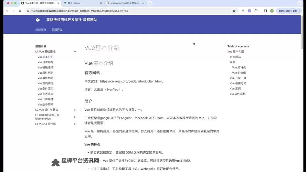Jump to Vue 引用方式 in table of contents
306x172 pixels.
tap(238, 83)
